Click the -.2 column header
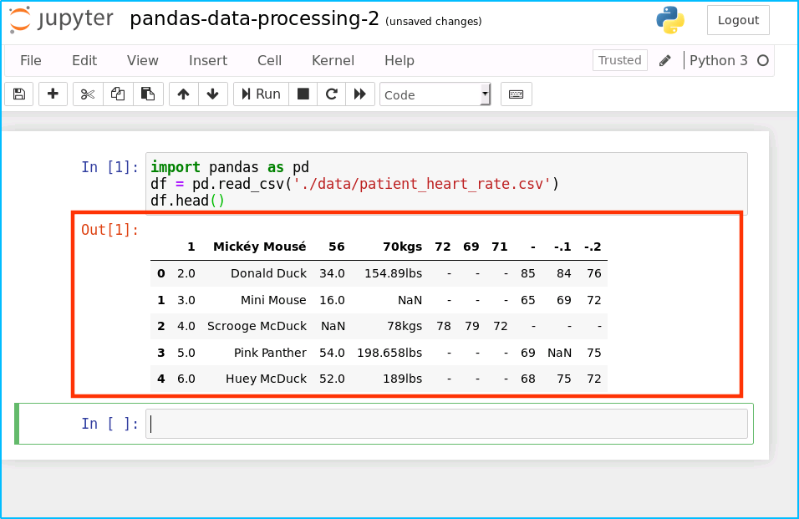The height and width of the screenshot is (519, 799). coord(593,247)
